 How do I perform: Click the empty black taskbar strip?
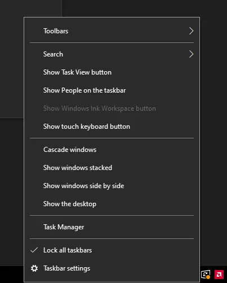(12, 275)
